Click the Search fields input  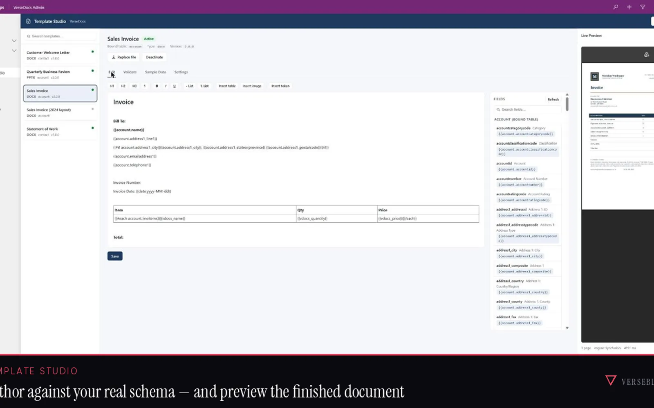click(x=528, y=109)
